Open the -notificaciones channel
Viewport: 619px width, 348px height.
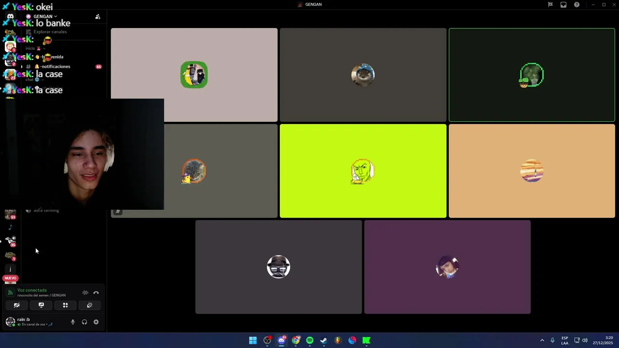tap(63, 67)
